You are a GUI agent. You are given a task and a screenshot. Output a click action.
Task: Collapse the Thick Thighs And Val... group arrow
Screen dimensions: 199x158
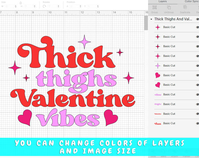pos(151,19)
